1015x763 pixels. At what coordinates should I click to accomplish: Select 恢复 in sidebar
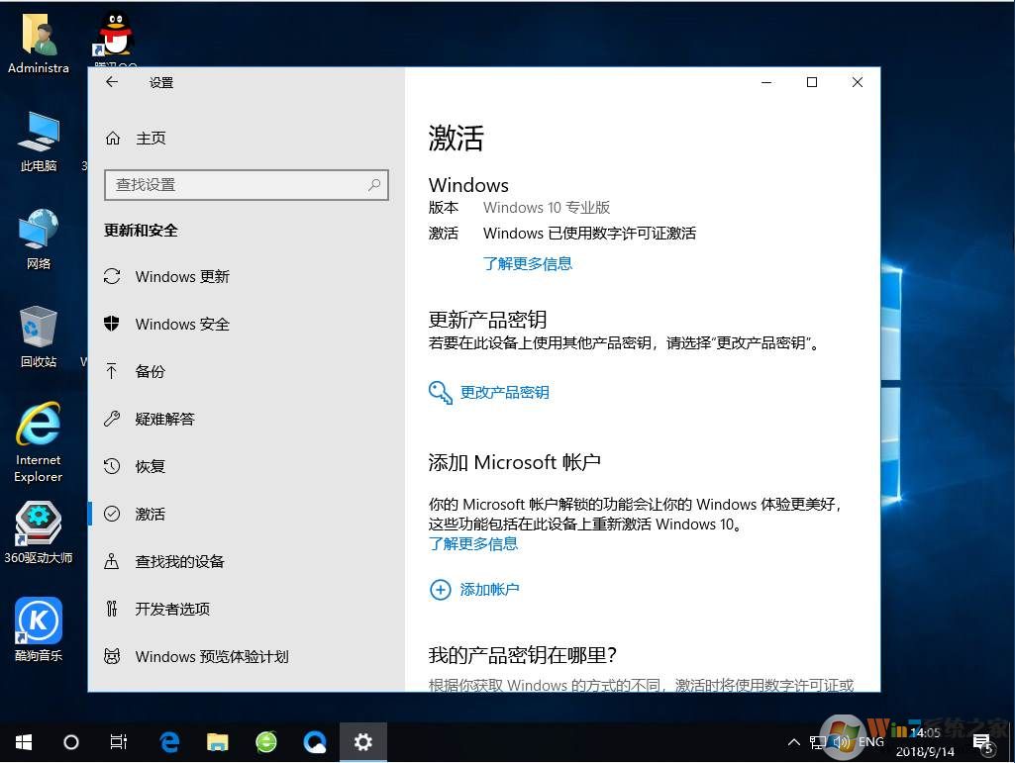tap(151, 466)
